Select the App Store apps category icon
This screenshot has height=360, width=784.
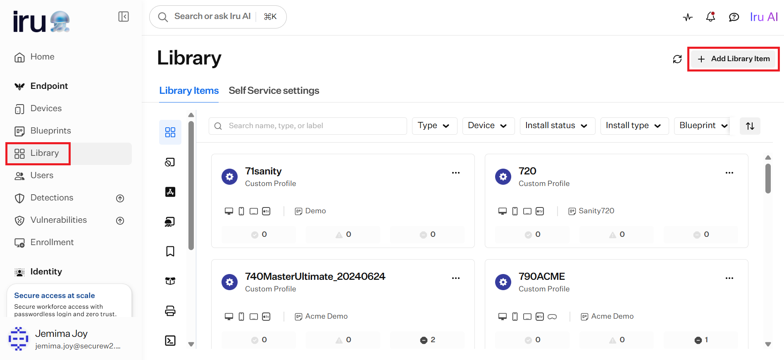[170, 192]
